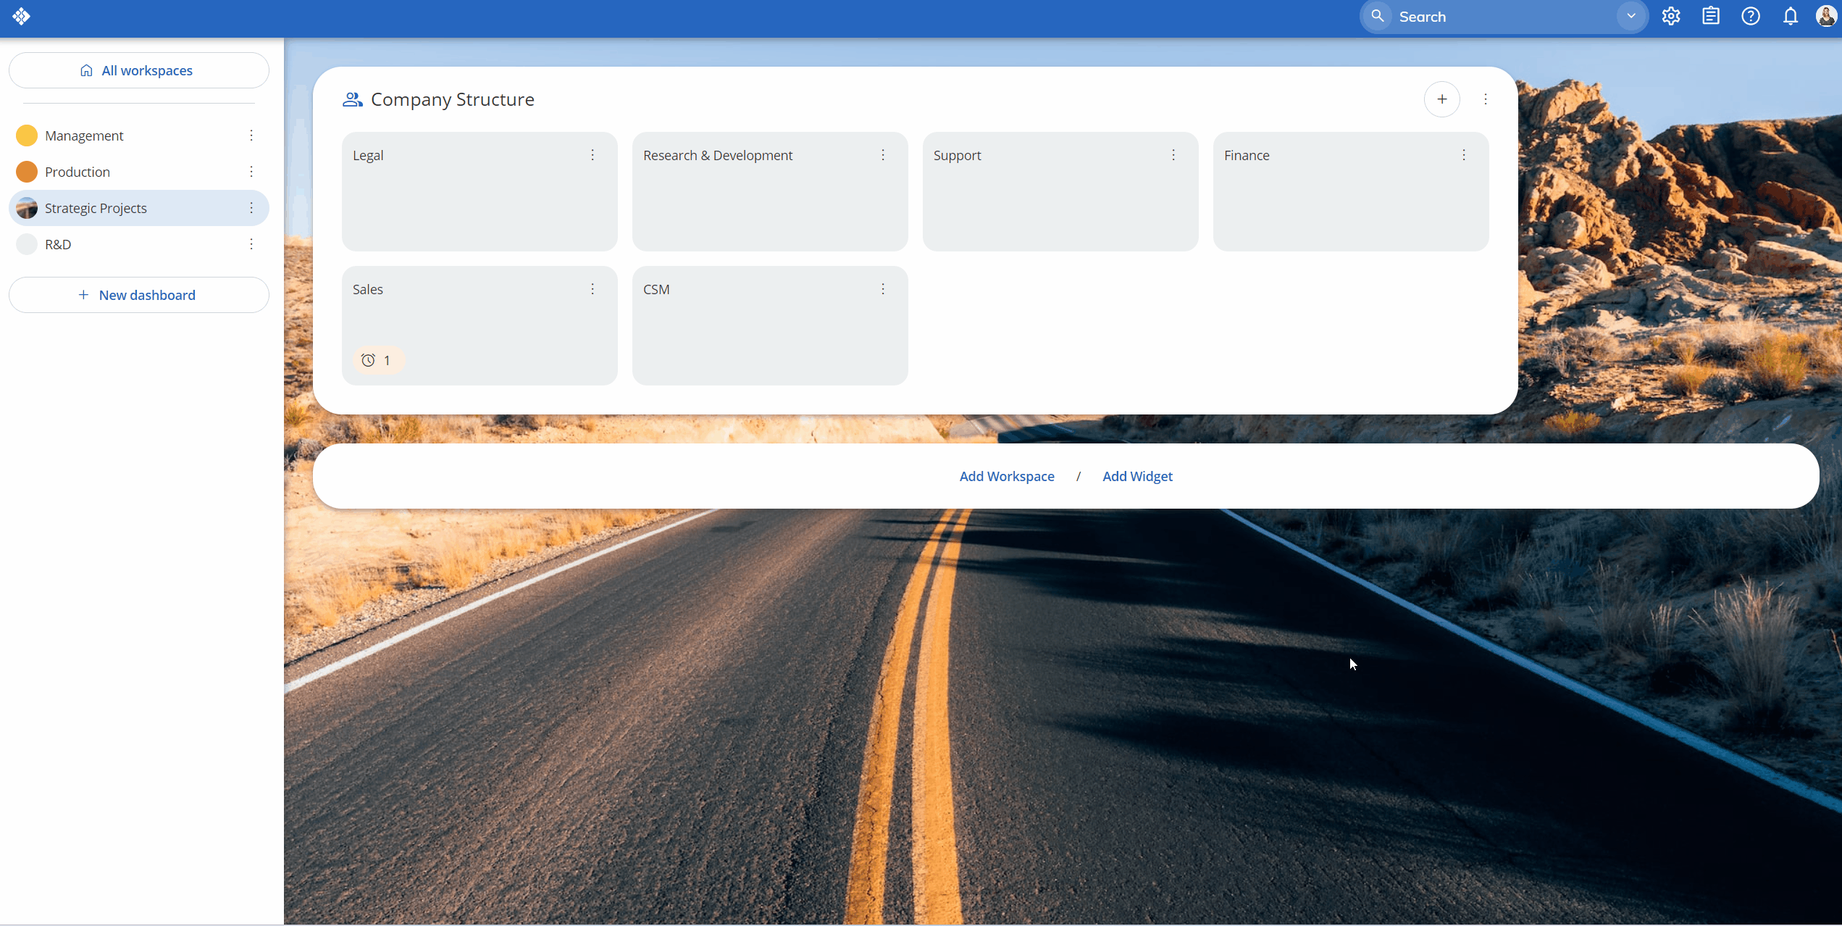Image resolution: width=1842 pixels, height=926 pixels.
Task: Click the user profile avatar
Action: [x=1826, y=16]
